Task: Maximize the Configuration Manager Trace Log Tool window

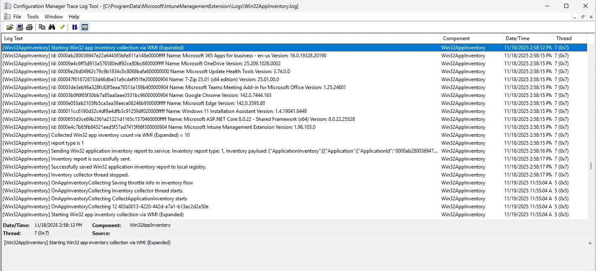Action: coord(566,6)
